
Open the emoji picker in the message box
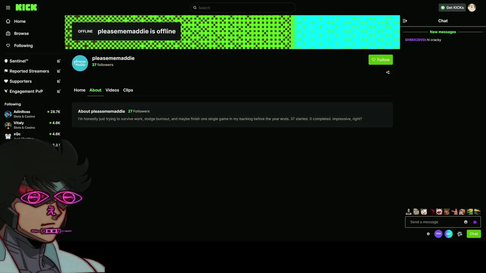click(466, 222)
